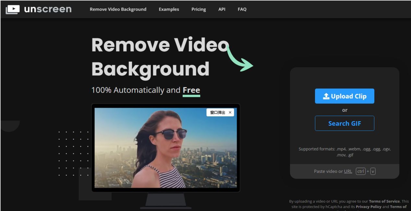
Task: Open the API menu item
Action: [222, 9]
